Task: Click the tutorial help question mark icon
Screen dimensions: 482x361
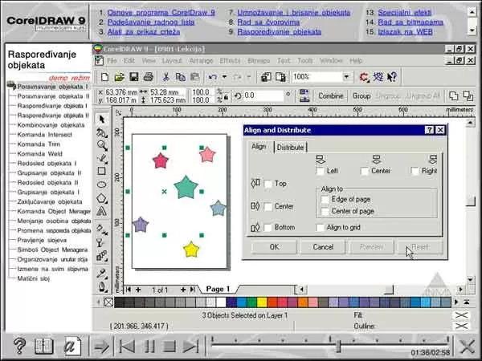Action: coord(19,346)
